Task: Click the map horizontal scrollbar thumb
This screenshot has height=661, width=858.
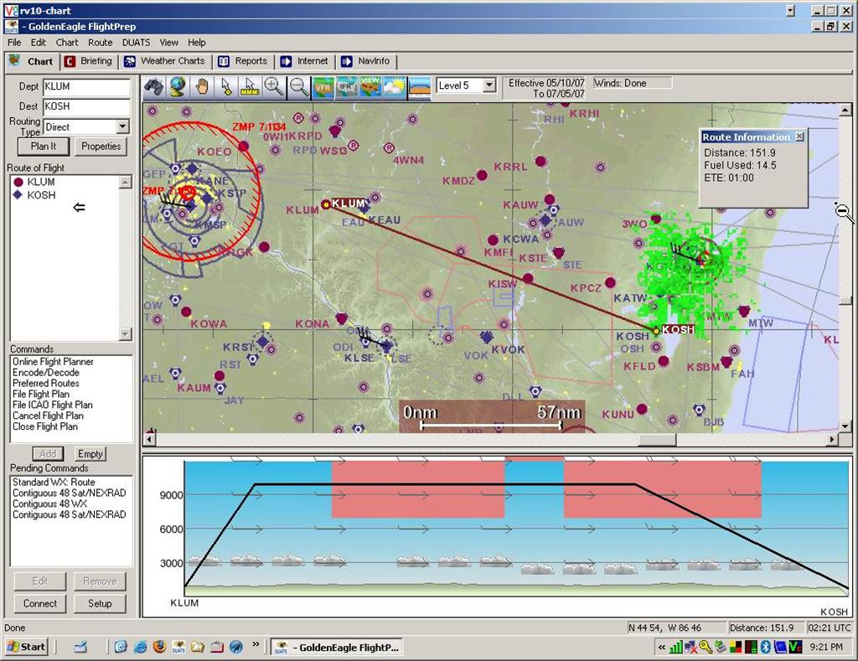Action: pyautogui.click(x=657, y=439)
